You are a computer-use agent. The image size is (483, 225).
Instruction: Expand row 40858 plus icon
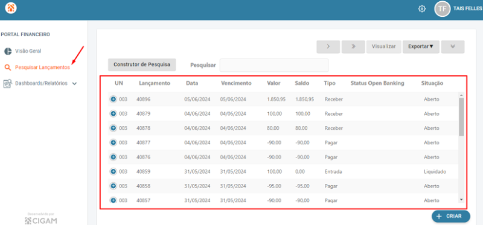[113, 186]
